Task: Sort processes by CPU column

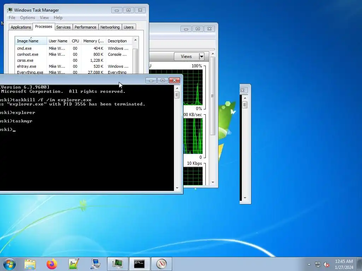Action: tap(75, 41)
